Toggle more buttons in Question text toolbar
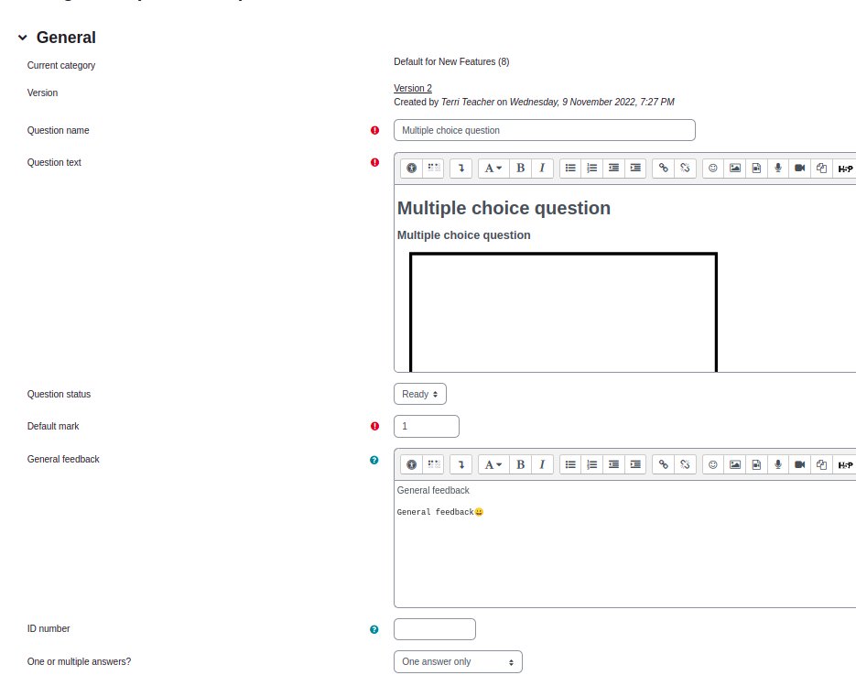The height and width of the screenshot is (686, 856). coord(461,169)
